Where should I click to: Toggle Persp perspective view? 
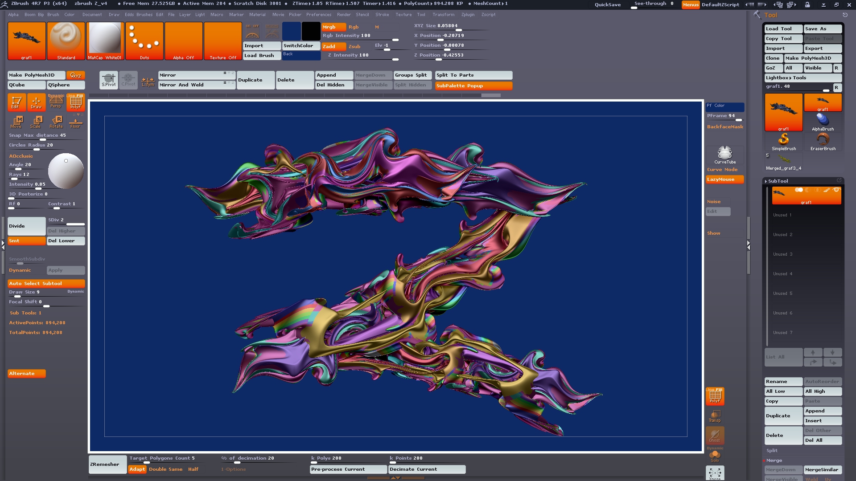tap(56, 102)
